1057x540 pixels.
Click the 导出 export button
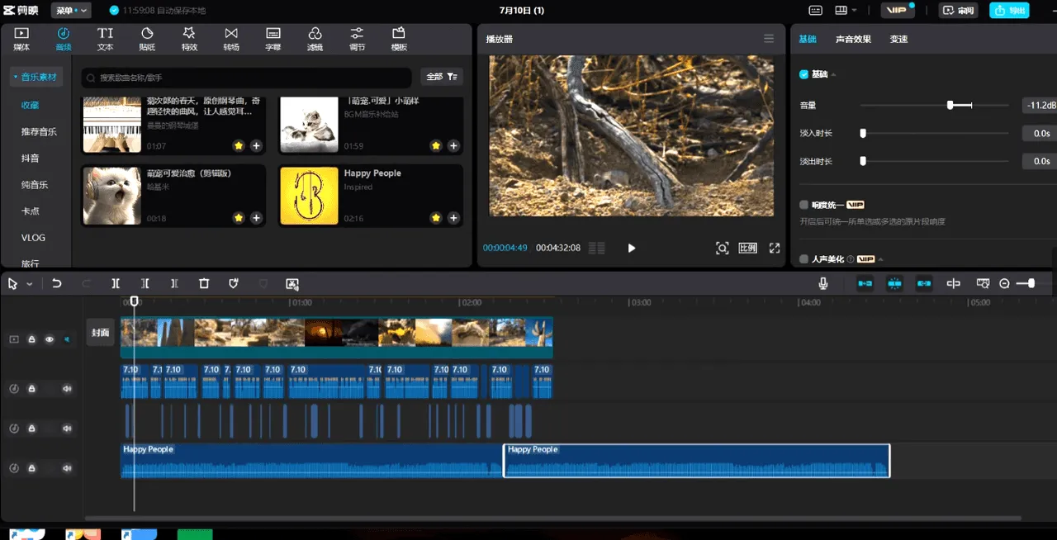1011,11
